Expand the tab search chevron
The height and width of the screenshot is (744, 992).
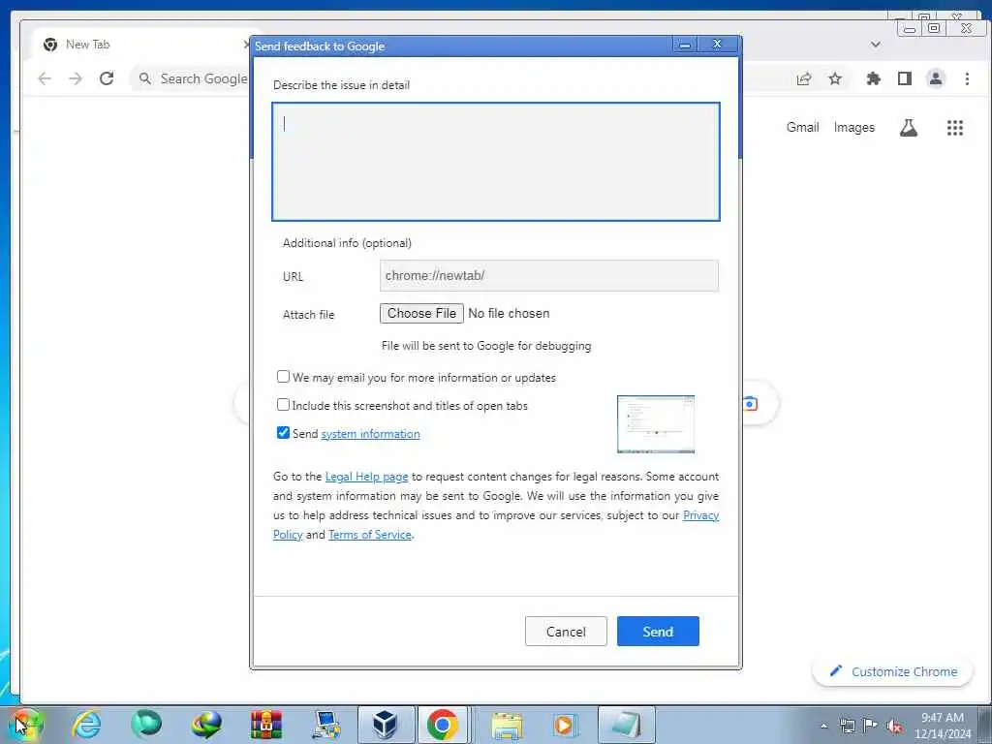(876, 45)
